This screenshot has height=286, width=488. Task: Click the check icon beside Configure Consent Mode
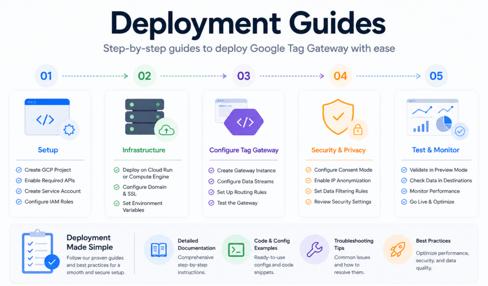coord(308,170)
